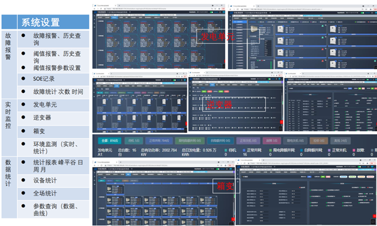Open the first box transformer icon in 箱变 grid

click(x=109, y=189)
